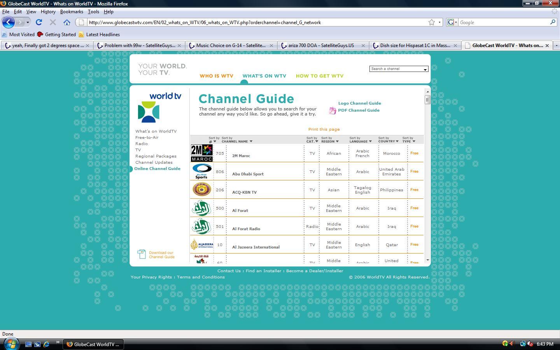Click the Al Jazeera International logo
The image size is (560, 350).
pyautogui.click(x=202, y=245)
